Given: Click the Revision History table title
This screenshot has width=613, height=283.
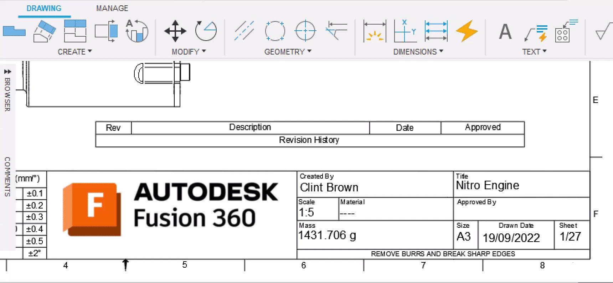Looking at the screenshot, I should click(309, 140).
